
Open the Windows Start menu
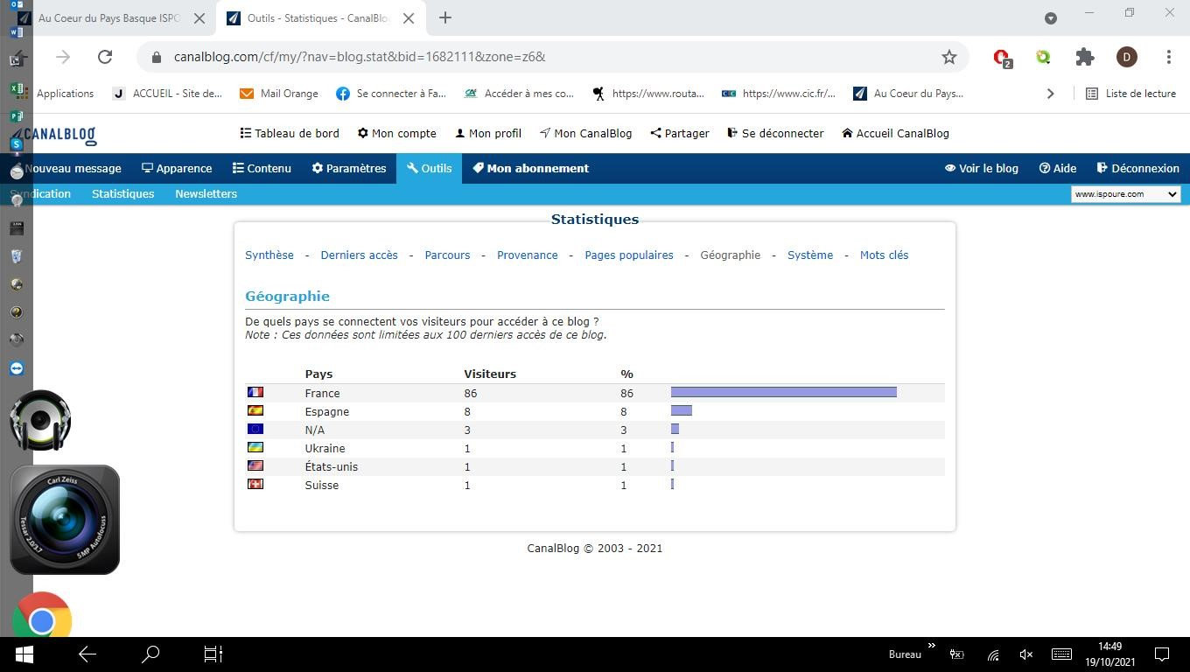(x=24, y=654)
